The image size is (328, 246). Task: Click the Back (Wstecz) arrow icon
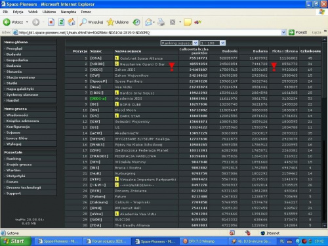pyautogui.click(x=7, y=22)
